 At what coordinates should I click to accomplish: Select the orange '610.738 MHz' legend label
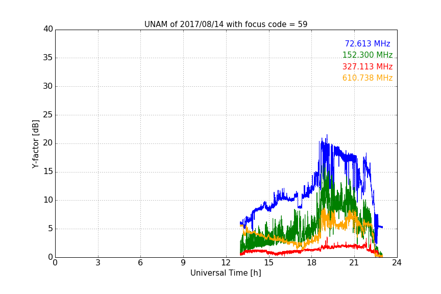367,78
